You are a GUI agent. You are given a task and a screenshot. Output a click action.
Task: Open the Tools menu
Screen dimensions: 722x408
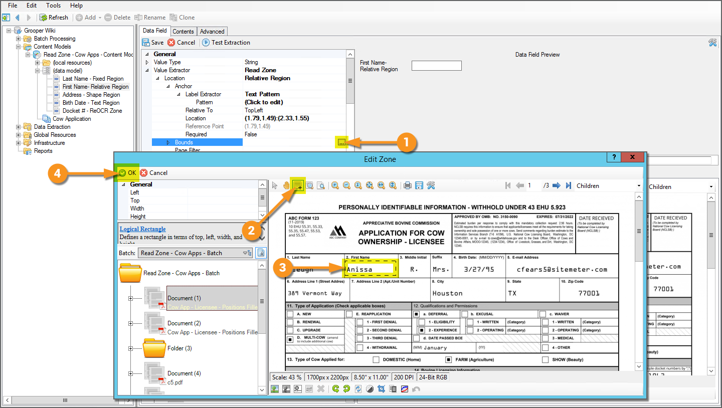point(53,6)
